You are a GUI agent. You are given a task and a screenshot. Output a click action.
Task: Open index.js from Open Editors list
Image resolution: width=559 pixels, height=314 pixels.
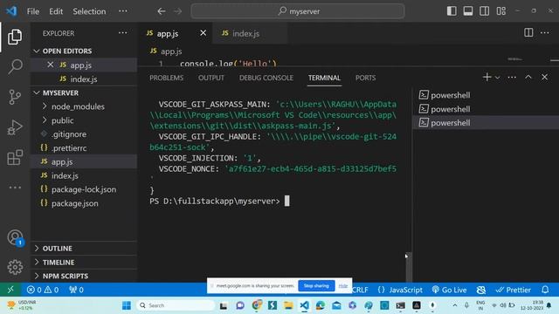pos(84,79)
